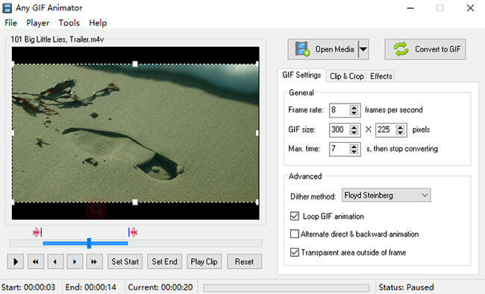Screen dimensions: 485x294
Task: Jump back with the rewind double-arrow button
Action: click(x=36, y=261)
